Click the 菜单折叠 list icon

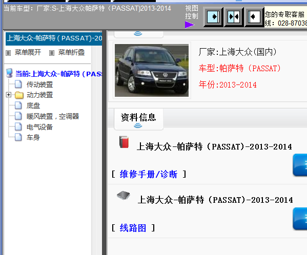point(52,53)
